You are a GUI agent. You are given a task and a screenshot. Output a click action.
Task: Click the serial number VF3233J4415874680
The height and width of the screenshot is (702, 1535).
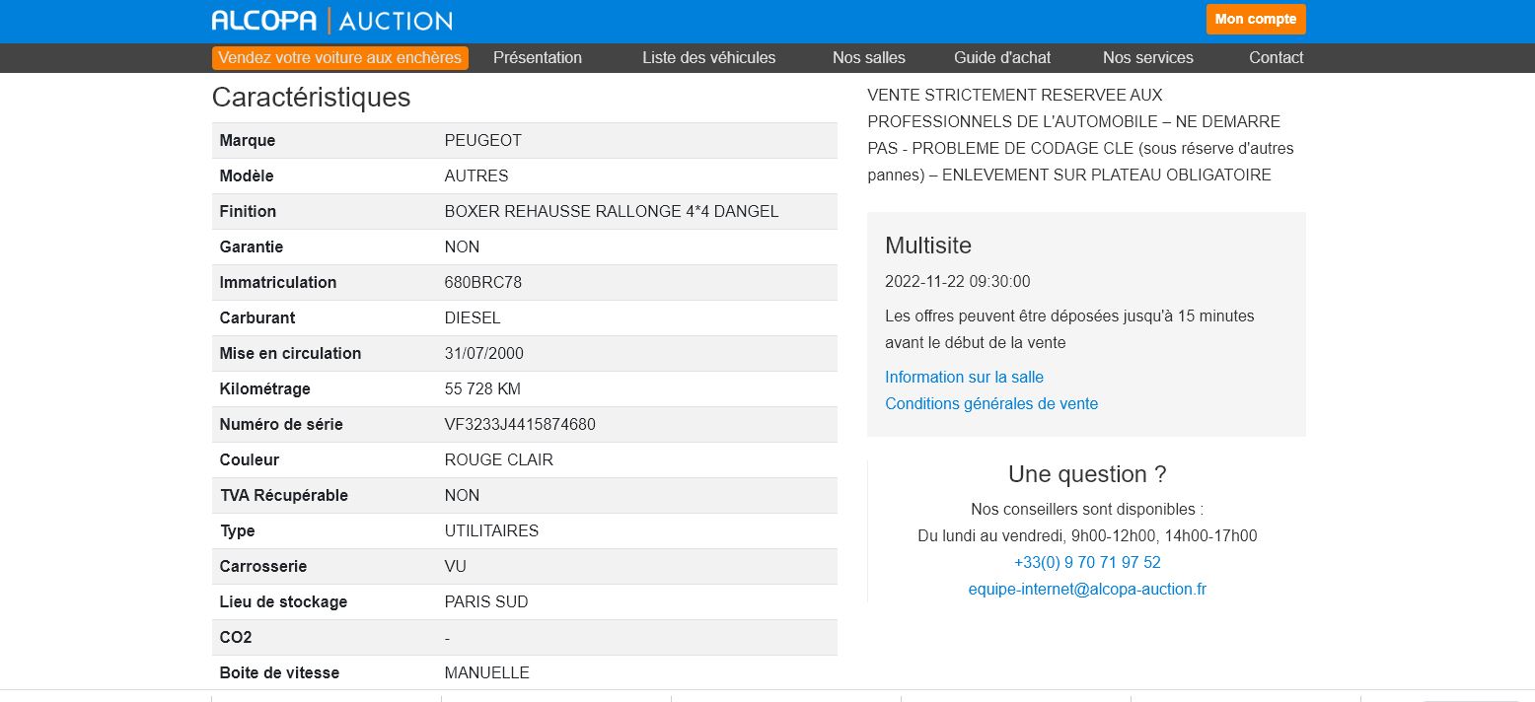click(x=520, y=425)
